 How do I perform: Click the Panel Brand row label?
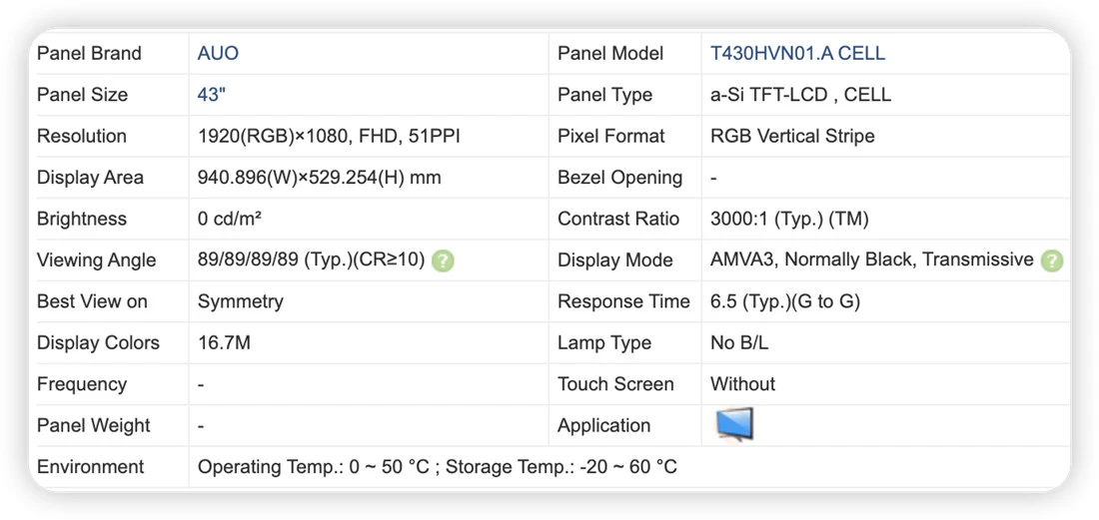(x=89, y=53)
